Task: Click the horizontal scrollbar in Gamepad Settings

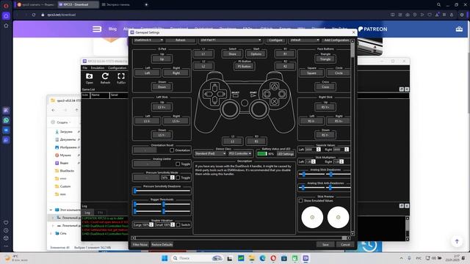Action: point(241,238)
